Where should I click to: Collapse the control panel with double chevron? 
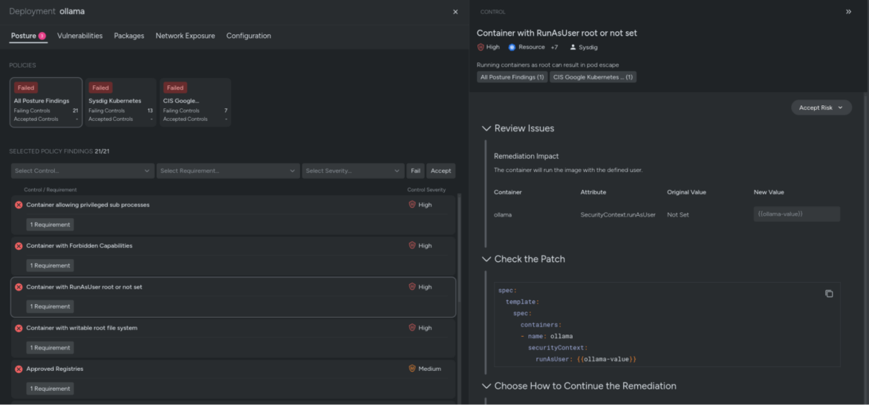pos(848,12)
